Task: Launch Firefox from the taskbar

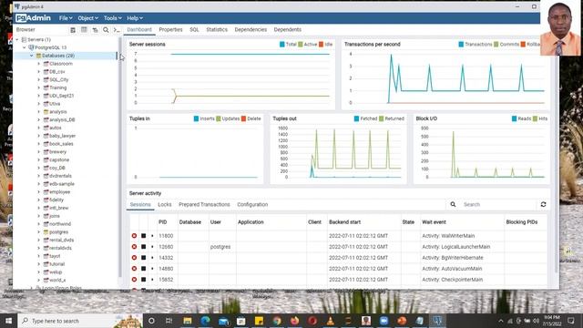Action: (294, 321)
